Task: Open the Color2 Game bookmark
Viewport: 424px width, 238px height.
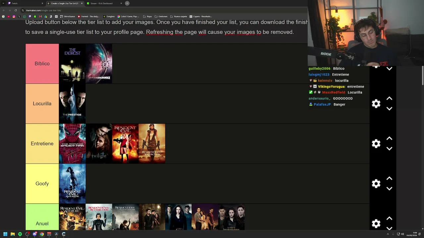Action: tap(128, 17)
